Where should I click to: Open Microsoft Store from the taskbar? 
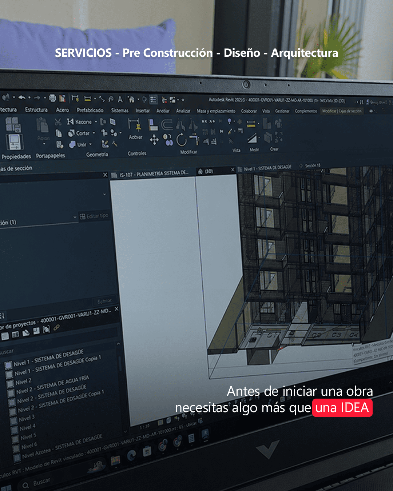pyautogui.click(x=147, y=452)
